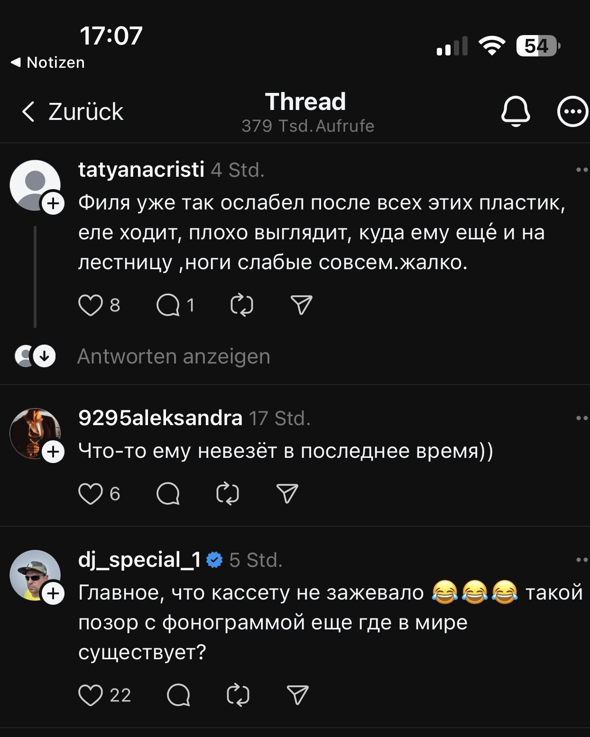590x737 pixels.
Task: Repost 9295aleksandra's comment
Action: (228, 494)
